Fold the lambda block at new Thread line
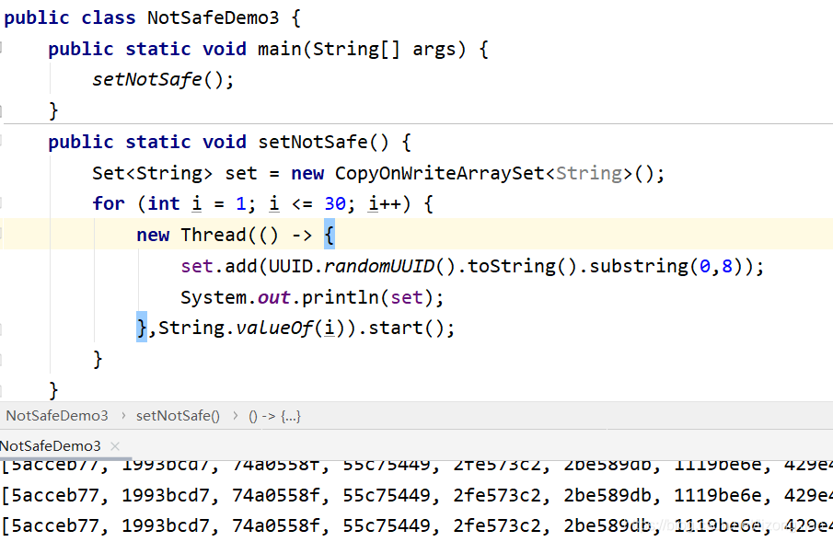Screen dimensions: 833x542 (x=4, y=235)
